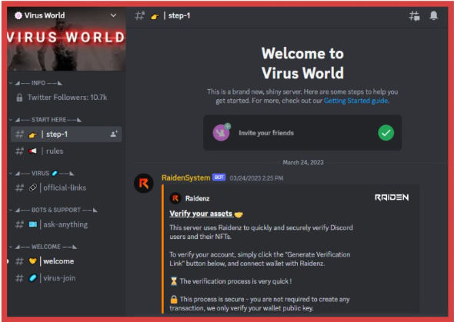The height and width of the screenshot is (322, 454).
Task: Click the hourglass emoji in verification message
Action: pyautogui.click(x=174, y=281)
